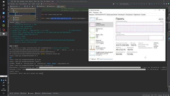Screen dimensions: 170x96
Task: Open Python Packages tool window button
Action: (47, 93)
